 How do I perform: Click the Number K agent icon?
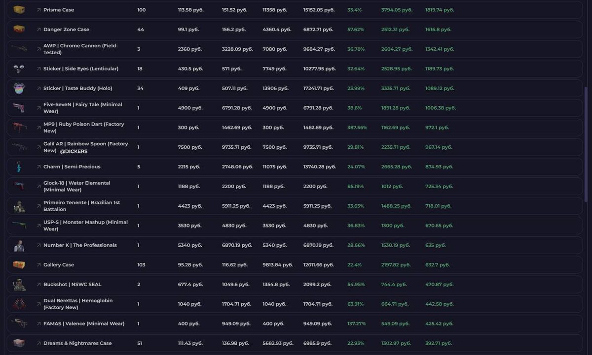19,245
